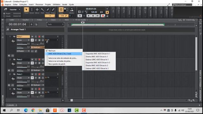203x114 pixels.
Task: Open Microsoft Edge from taskbar
Action: click(26, 111)
